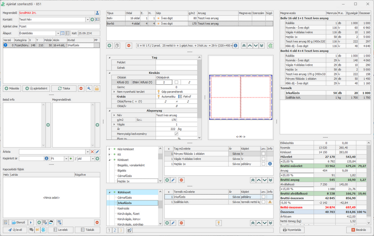This screenshot has width=374, height=236.
Task: Click the Ajánlat címe input field
Action: pos(59,26)
